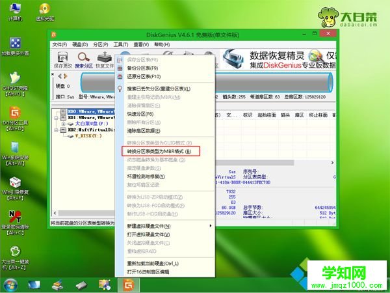Expand the 大白菜U盘 (F:) tree node
The height and width of the screenshot is (293, 390).
(63, 124)
